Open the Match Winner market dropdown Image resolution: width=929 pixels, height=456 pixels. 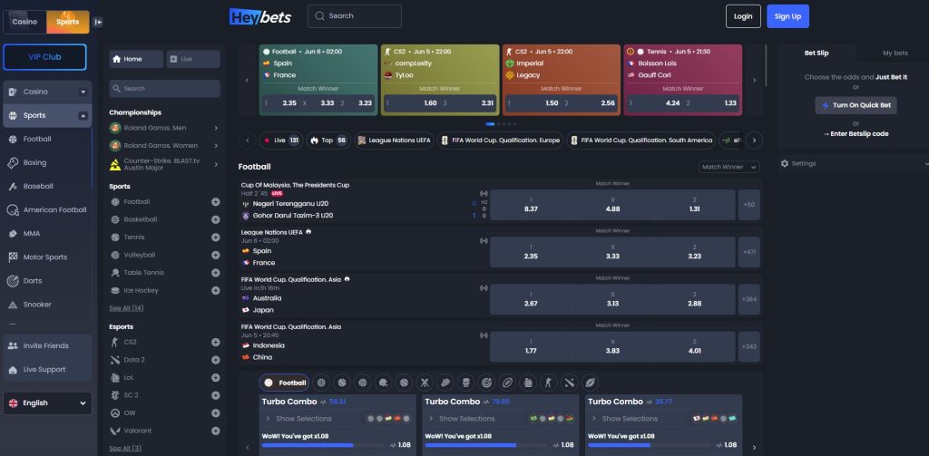[728, 167]
